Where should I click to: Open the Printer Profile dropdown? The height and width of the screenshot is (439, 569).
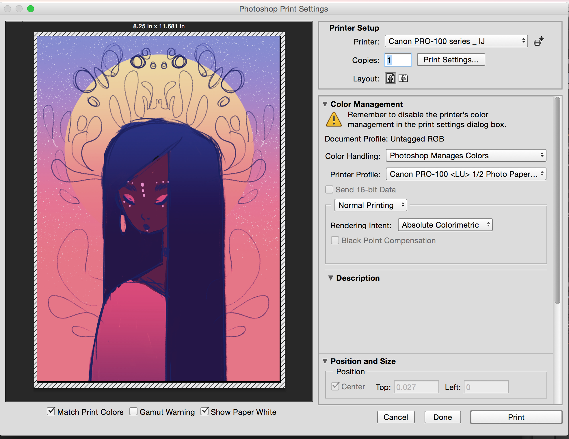(466, 174)
